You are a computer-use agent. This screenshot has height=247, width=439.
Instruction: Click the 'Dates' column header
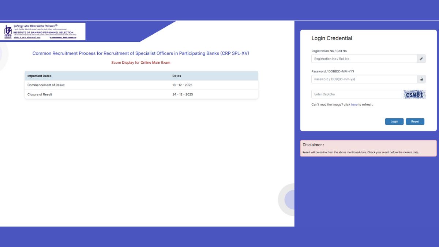click(x=177, y=76)
